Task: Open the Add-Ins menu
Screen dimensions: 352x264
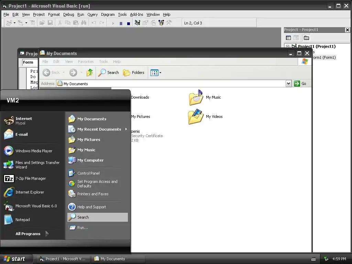Action: [x=136, y=14]
